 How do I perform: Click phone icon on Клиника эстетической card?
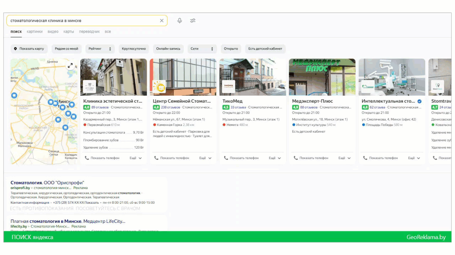pos(86,158)
